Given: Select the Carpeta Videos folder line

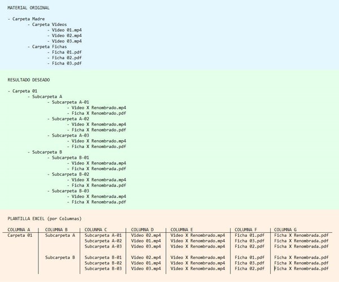Looking at the screenshot, I should (50, 24).
